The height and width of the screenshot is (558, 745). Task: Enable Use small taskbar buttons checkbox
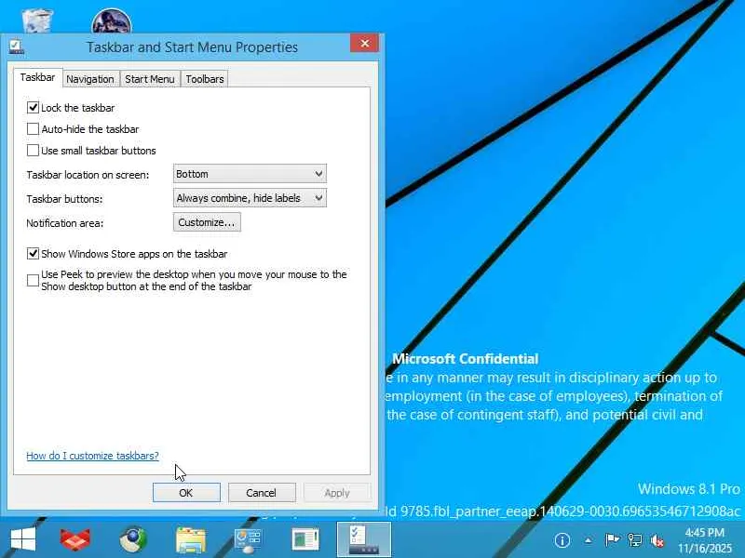pyautogui.click(x=33, y=151)
